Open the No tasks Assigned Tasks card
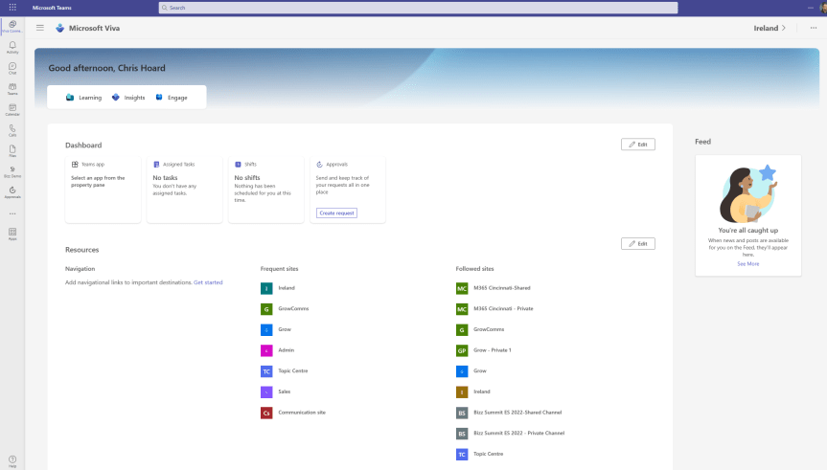827x470 pixels. pyautogui.click(x=185, y=190)
